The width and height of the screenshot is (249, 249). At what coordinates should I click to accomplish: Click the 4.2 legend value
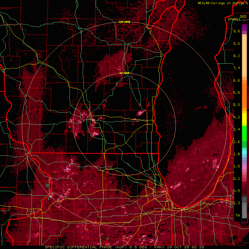[237, 117]
